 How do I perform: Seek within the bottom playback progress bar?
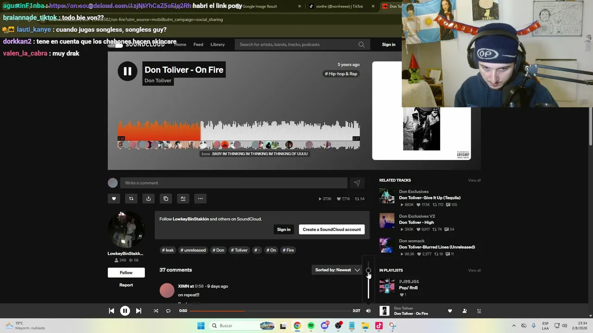coord(270,311)
